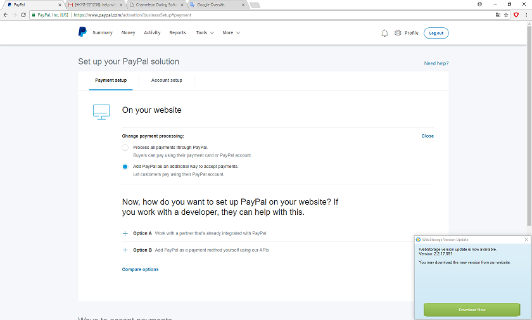The image size is (532, 320).
Task: Open the settings gear icon
Action: click(398, 33)
